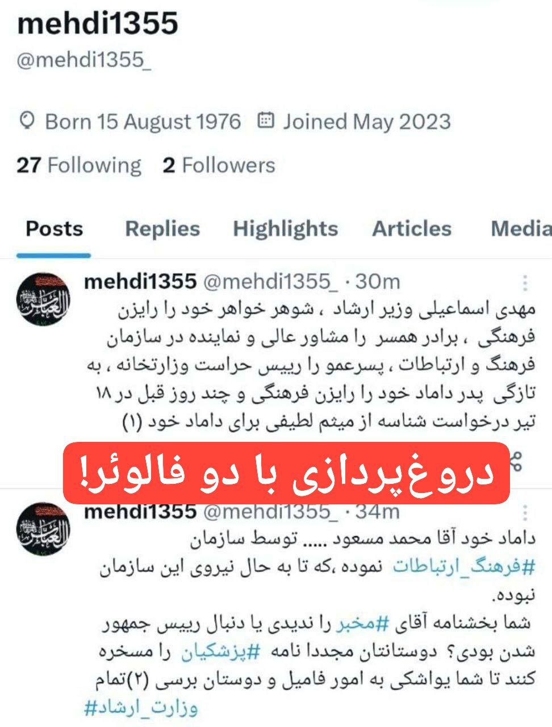This screenshot has width=552, height=727.
Task: Open the Articles tab
Action: 412,228
